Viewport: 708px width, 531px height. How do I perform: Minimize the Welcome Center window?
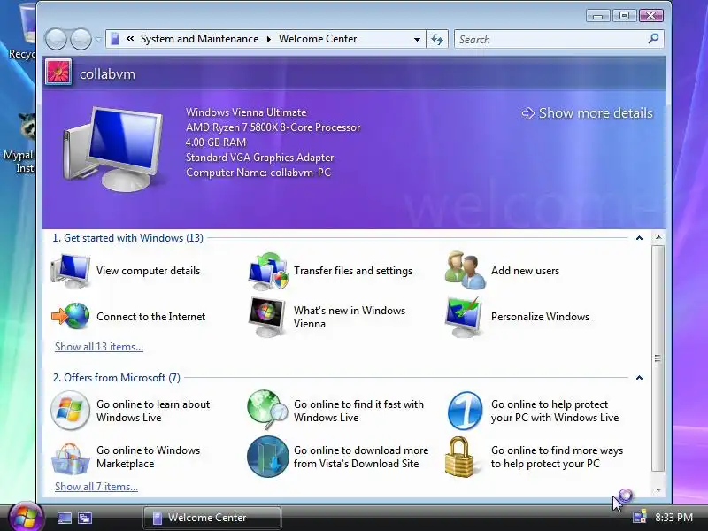598,16
